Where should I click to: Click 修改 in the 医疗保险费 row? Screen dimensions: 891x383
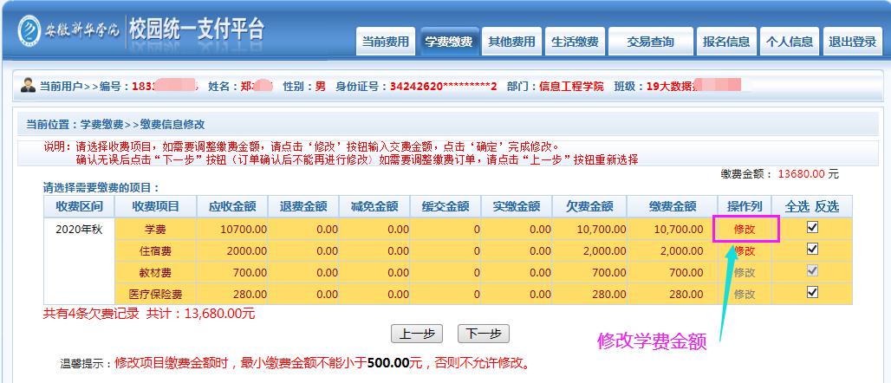[x=745, y=294]
